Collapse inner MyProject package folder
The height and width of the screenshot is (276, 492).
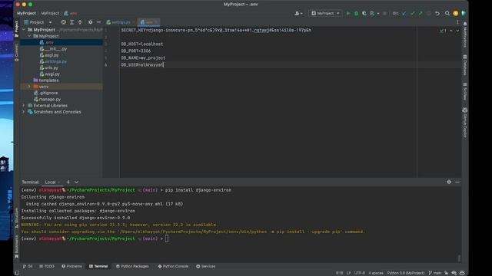point(29,36)
